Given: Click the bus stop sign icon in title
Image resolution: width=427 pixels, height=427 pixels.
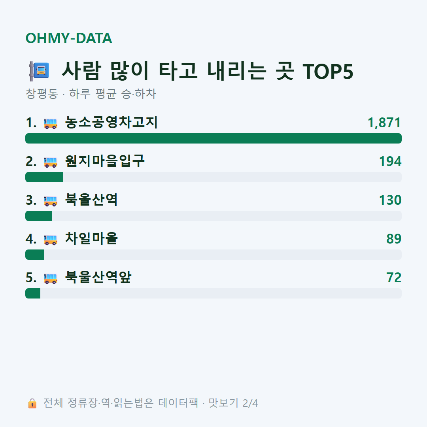Looking at the screenshot, I should pos(39,71).
